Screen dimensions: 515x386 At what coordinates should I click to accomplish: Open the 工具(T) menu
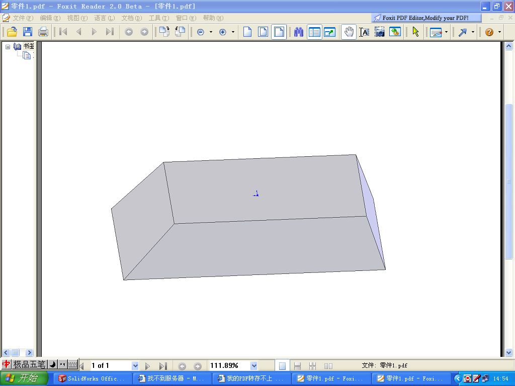click(x=159, y=18)
